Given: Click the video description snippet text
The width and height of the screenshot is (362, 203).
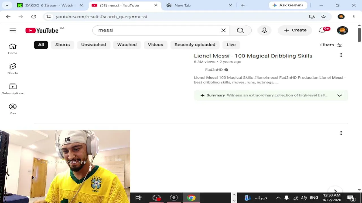Looking at the screenshot, I should pyautogui.click(x=270, y=80).
